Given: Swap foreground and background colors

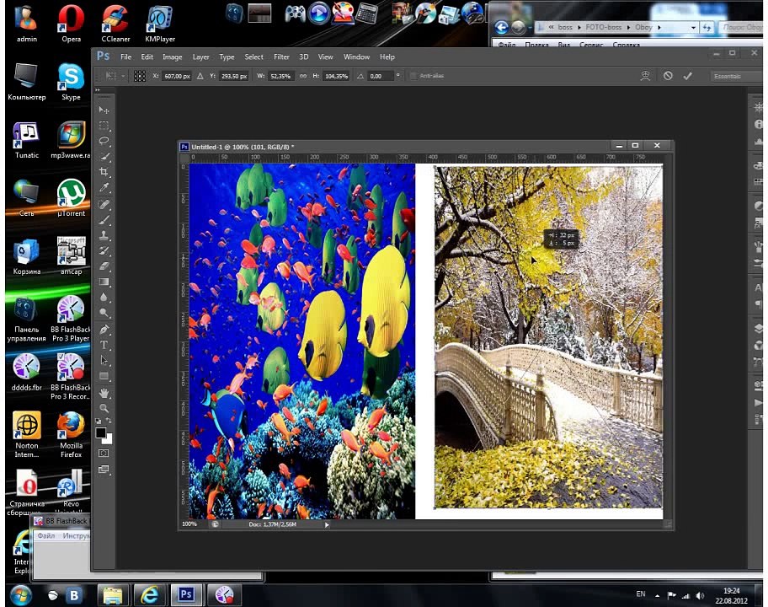Looking at the screenshot, I should pyautogui.click(x=109, y=421).
